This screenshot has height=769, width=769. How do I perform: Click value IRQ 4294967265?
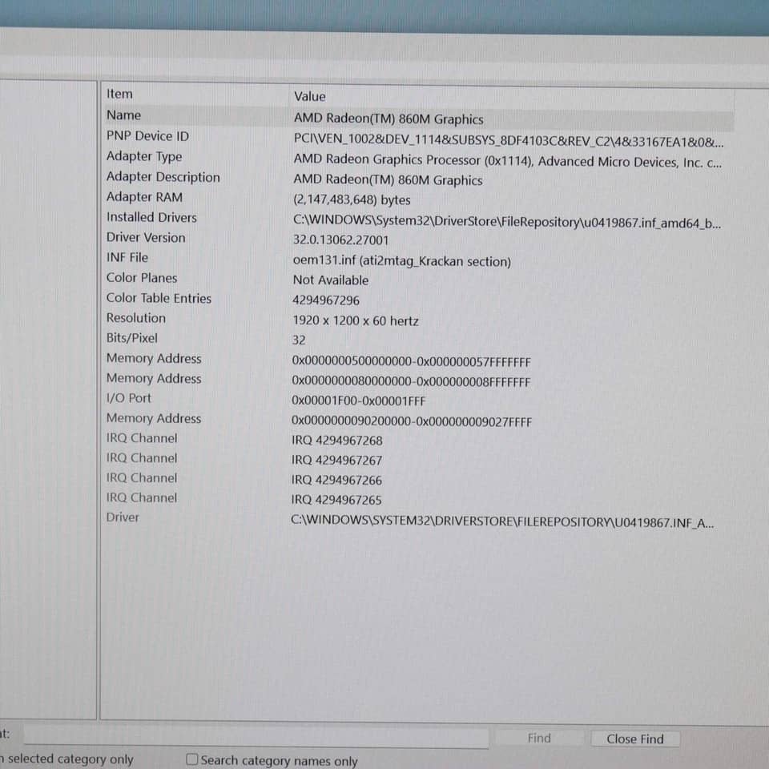click(x=336, y=500)
